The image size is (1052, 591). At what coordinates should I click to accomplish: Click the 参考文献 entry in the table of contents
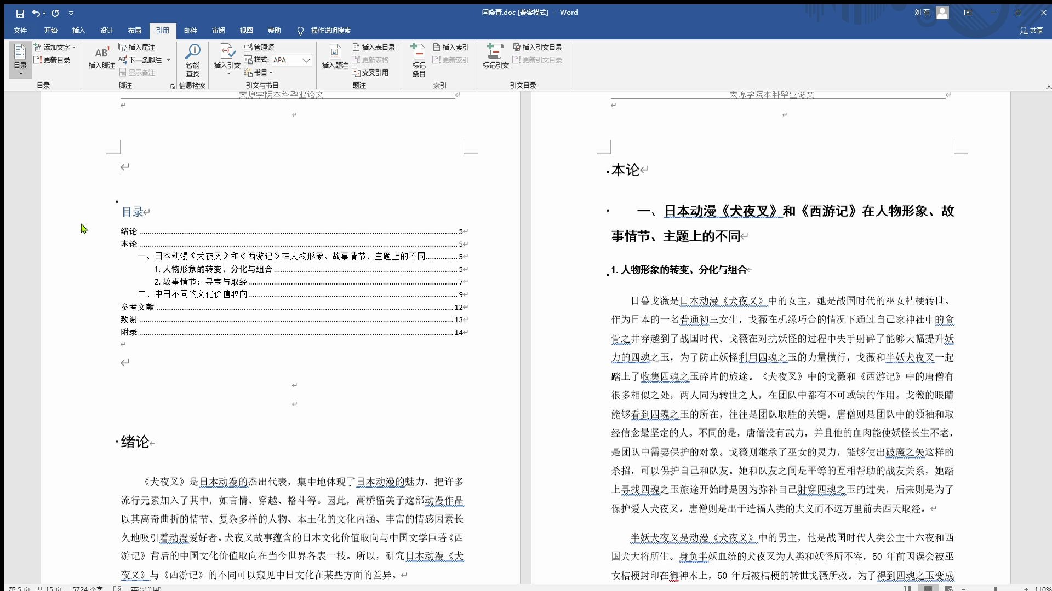point(138,307)
